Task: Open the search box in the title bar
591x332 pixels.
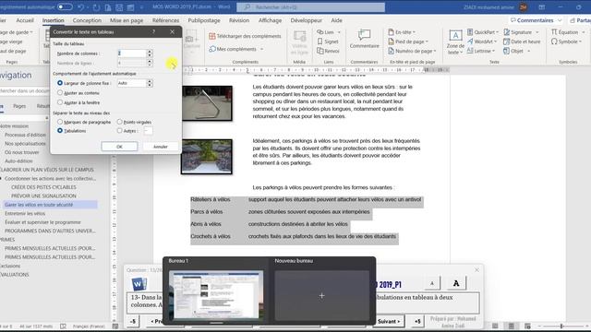Action: coord(310,7)
